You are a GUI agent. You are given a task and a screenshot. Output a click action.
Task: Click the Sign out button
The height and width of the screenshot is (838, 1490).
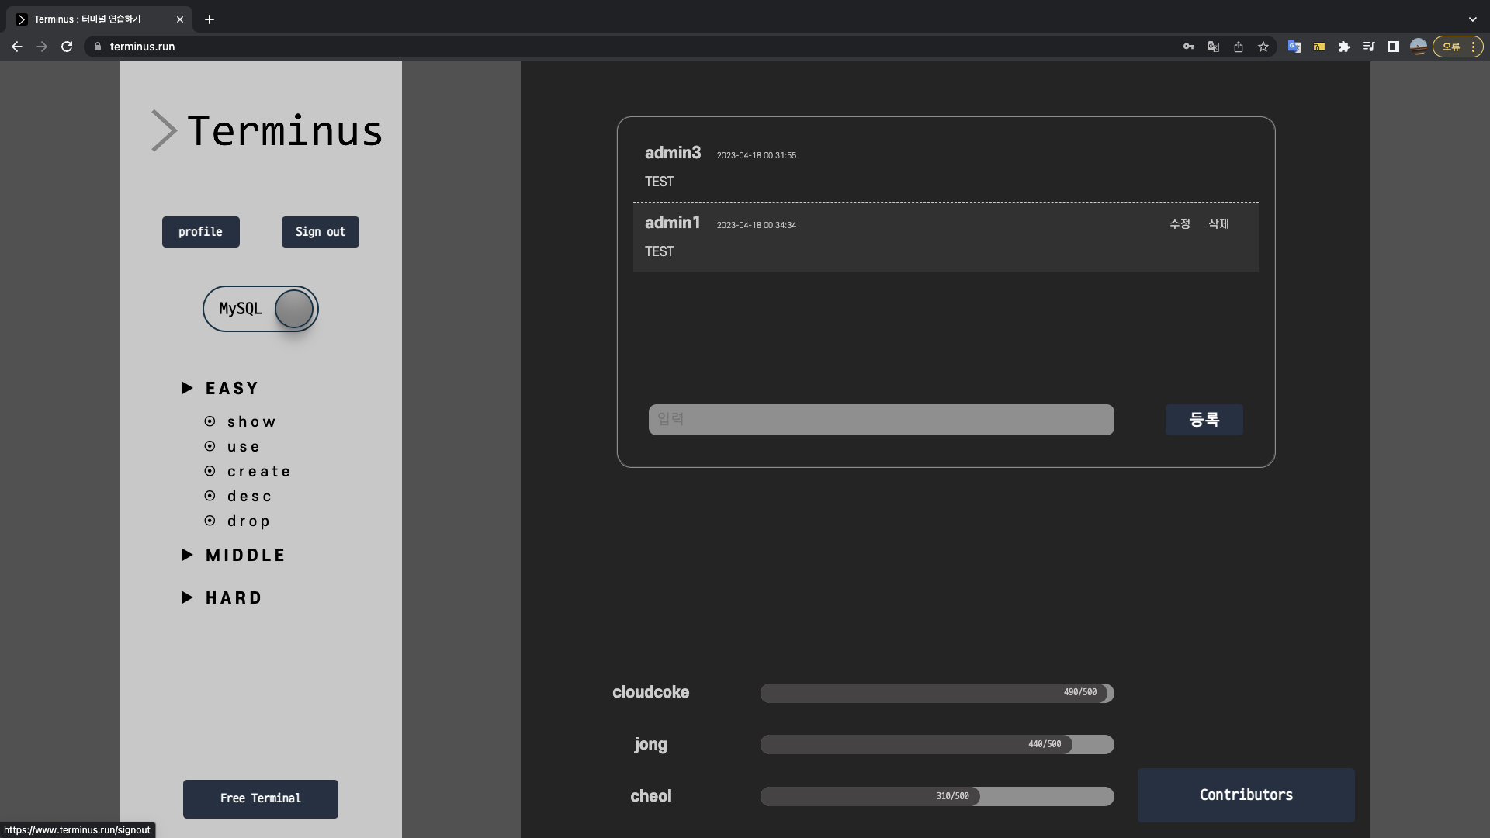tap(320, 232)
